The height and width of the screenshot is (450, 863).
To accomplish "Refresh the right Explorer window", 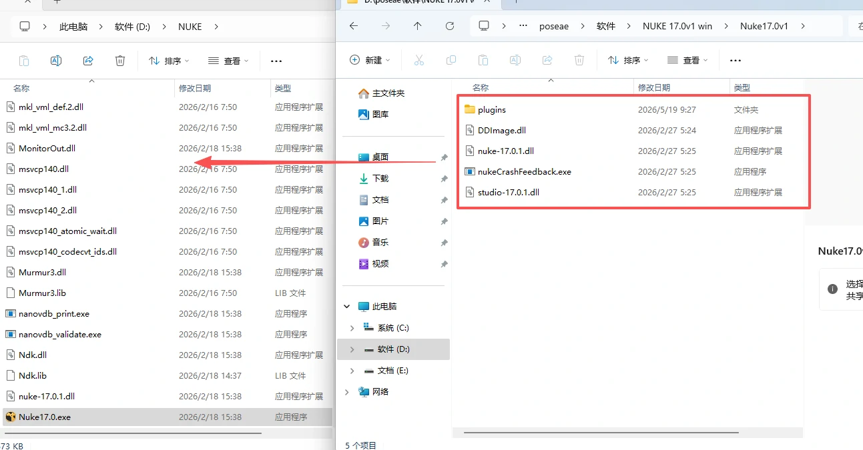I will point(450,26).
